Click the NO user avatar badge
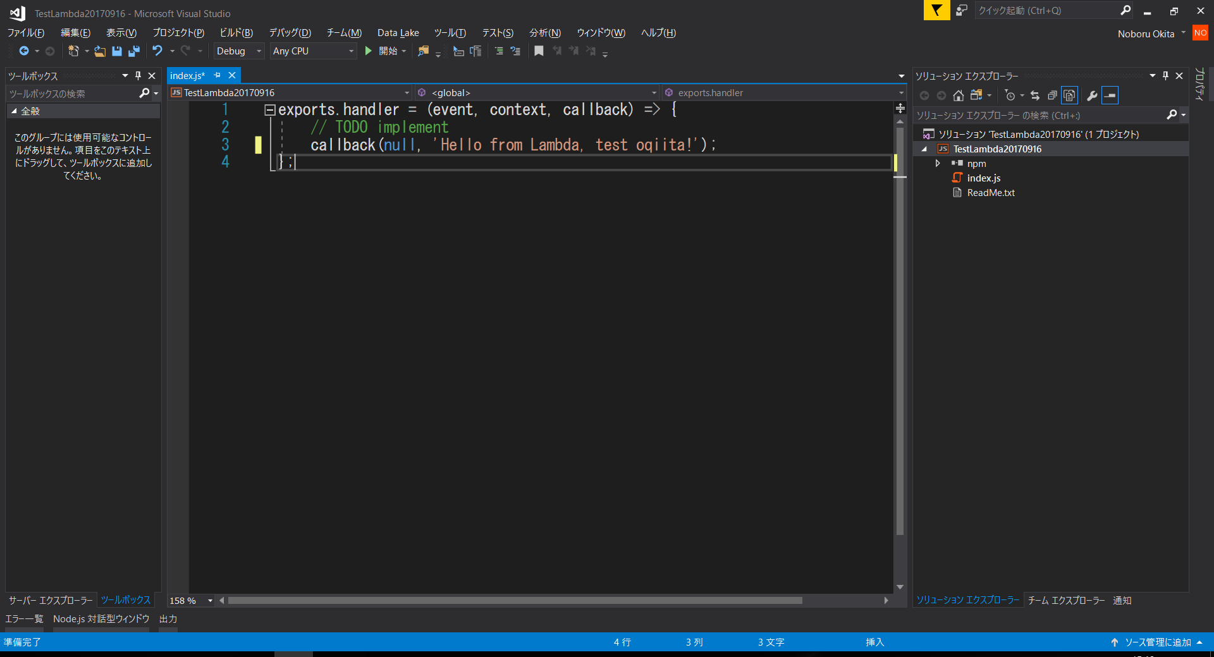The height and width of the screenshot is (657, 1214). (x=1200, y=33)
